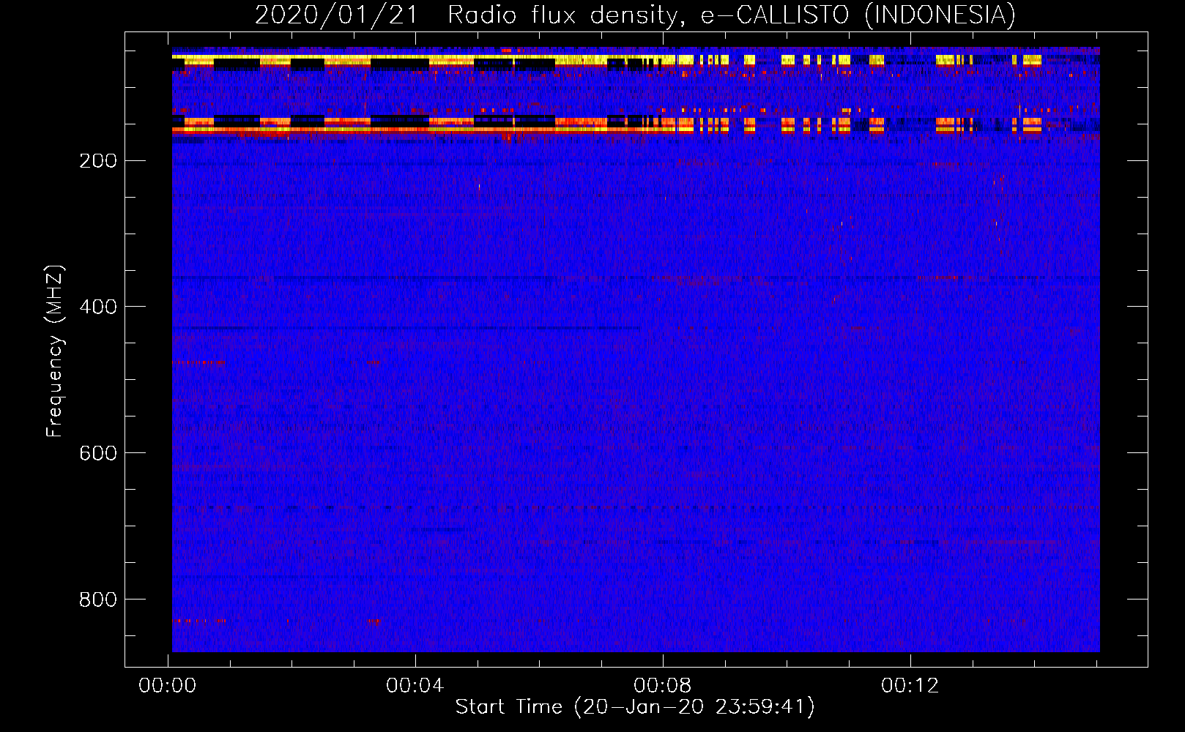Click the 200 frequency tick label
Screen dimensions: 1185x732
click(98, 160)
